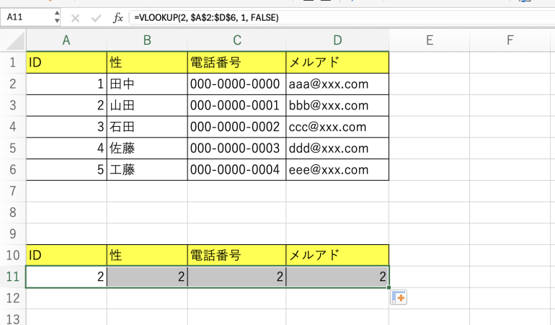The image size is (555, 325).
Task: Select email bbb@xxx.com
Action: coord(337,105)
